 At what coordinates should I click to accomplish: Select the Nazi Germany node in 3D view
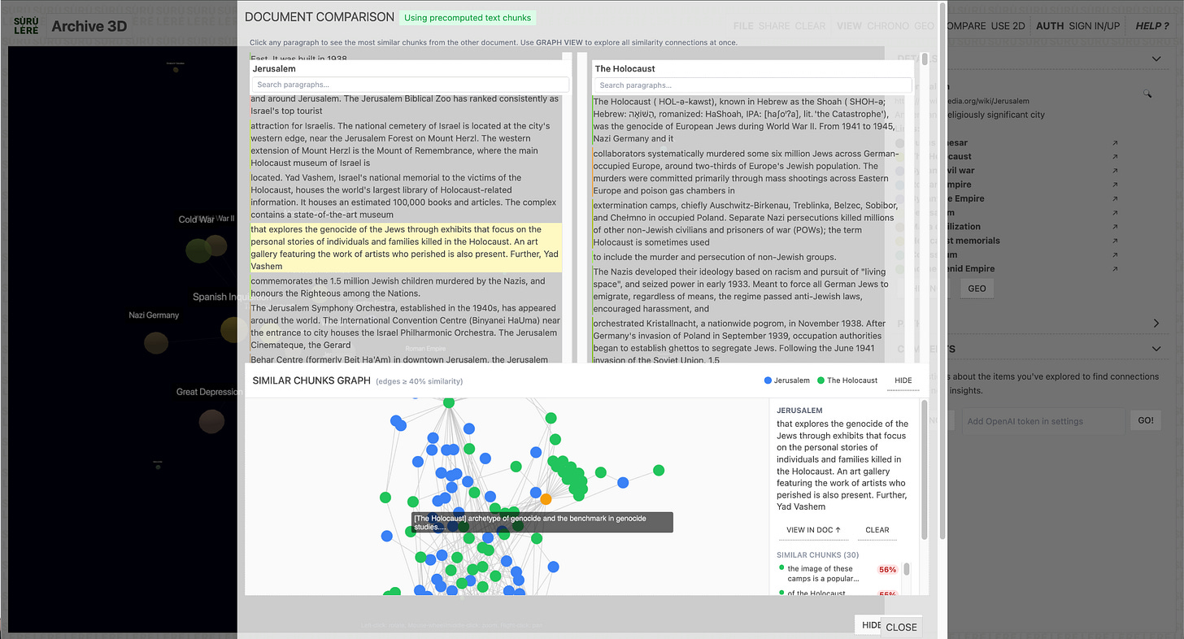(156, 342)
